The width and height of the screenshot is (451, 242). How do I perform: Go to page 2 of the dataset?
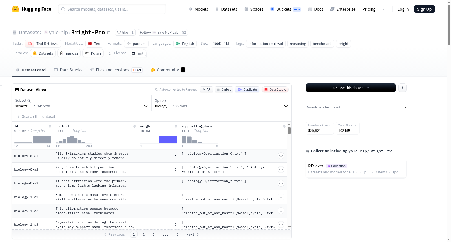click(144, 234)
